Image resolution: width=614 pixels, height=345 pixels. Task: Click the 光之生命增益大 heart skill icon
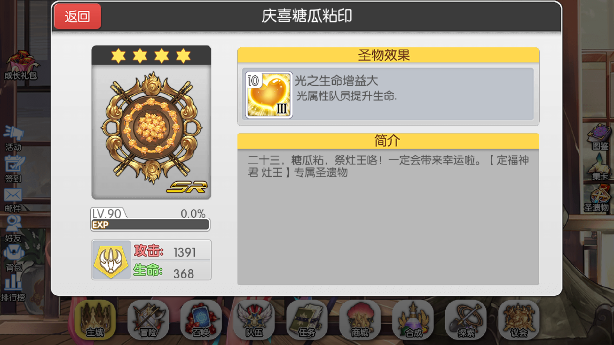269,95
